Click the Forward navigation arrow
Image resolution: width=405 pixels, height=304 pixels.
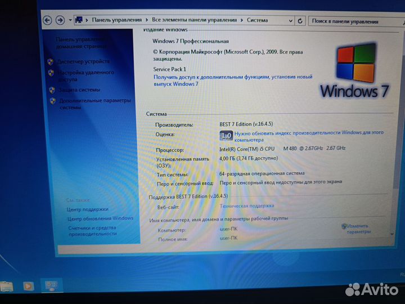[60, 20]
